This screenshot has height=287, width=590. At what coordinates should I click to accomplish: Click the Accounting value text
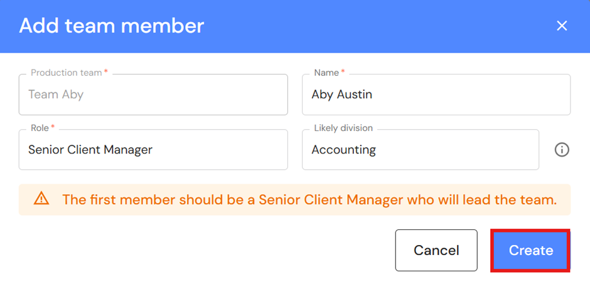[x=343, y=150]
